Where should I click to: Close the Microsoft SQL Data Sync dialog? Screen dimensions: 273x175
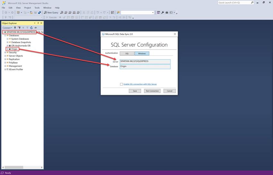click(175, 34)
